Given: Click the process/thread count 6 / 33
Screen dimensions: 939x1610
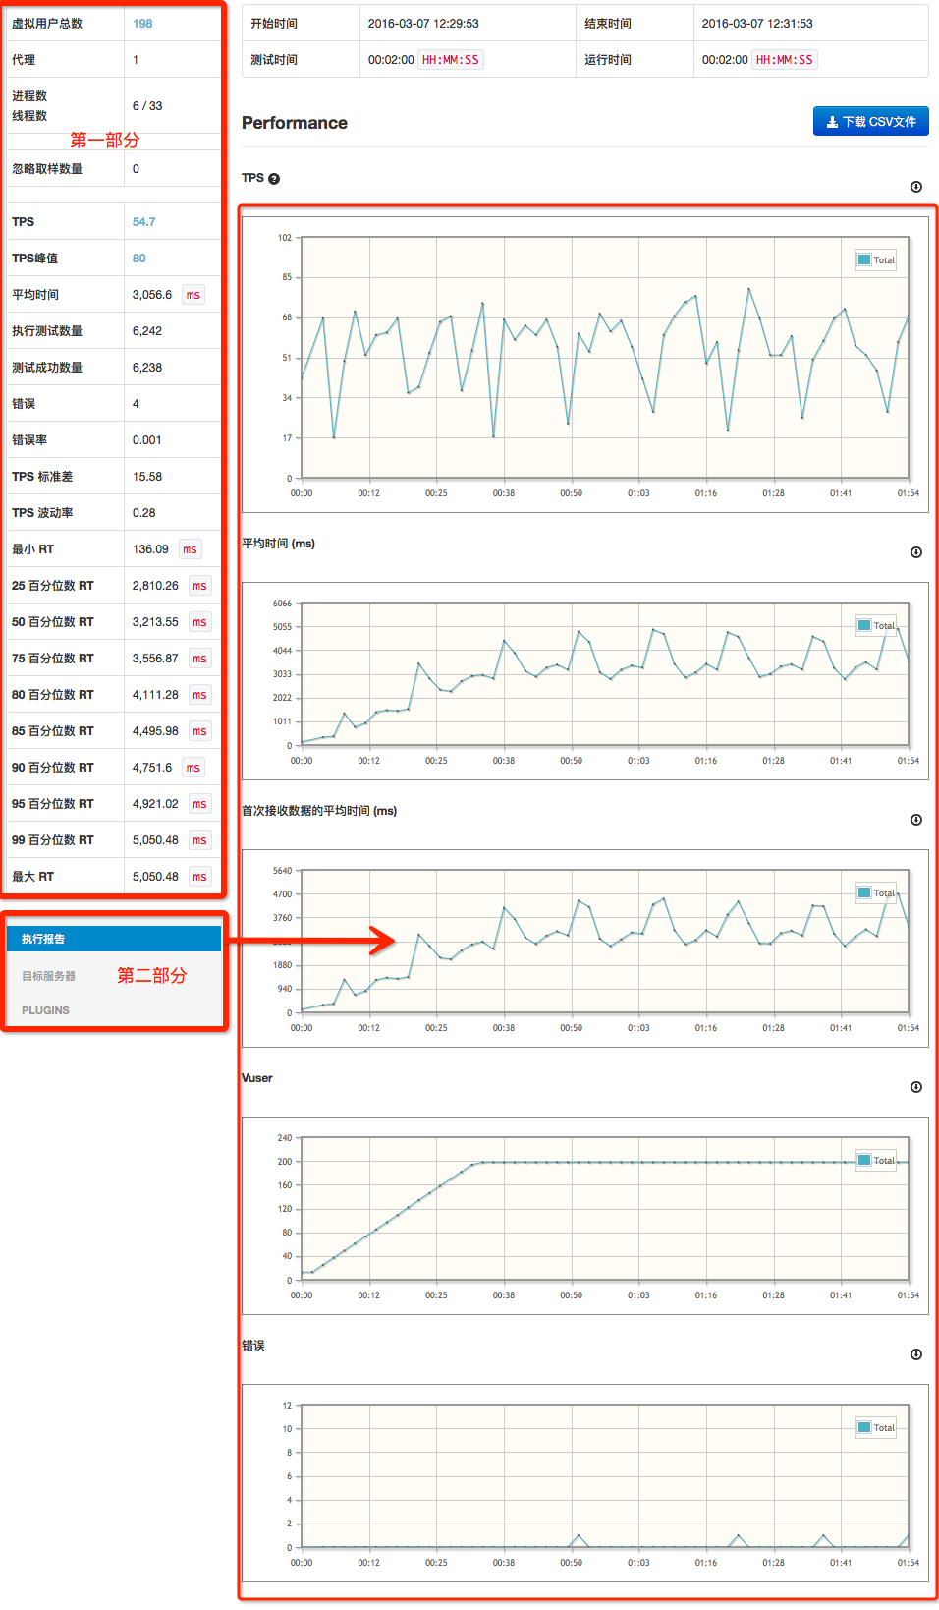Looking at the screenshot, I should coord(147,106).
